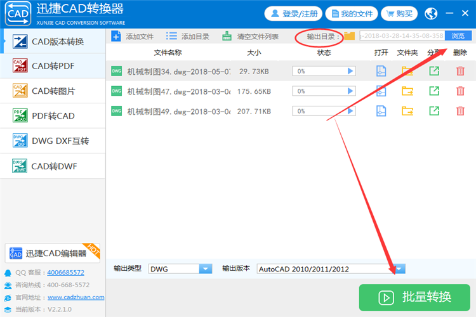The width and height of the screenshot is (476, 317).
Task: Open the 机械制图49.dwg file via open icon
Action: tap(381, 111)
